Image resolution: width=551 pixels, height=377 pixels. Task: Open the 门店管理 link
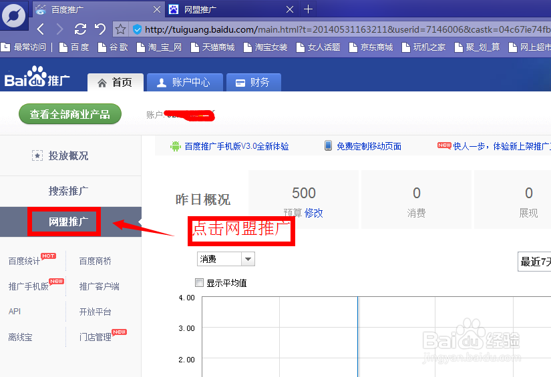click(x=96, y=338)
